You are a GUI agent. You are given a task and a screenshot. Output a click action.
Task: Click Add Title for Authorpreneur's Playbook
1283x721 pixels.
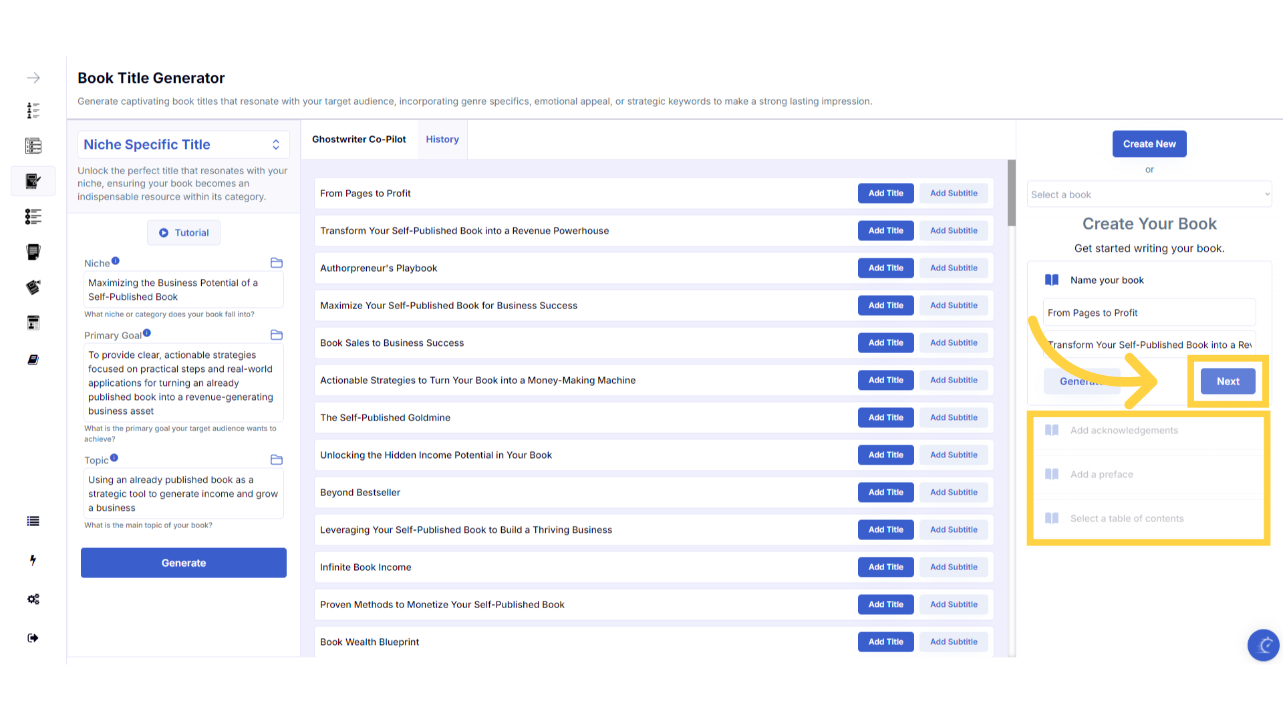click(885, 268)
